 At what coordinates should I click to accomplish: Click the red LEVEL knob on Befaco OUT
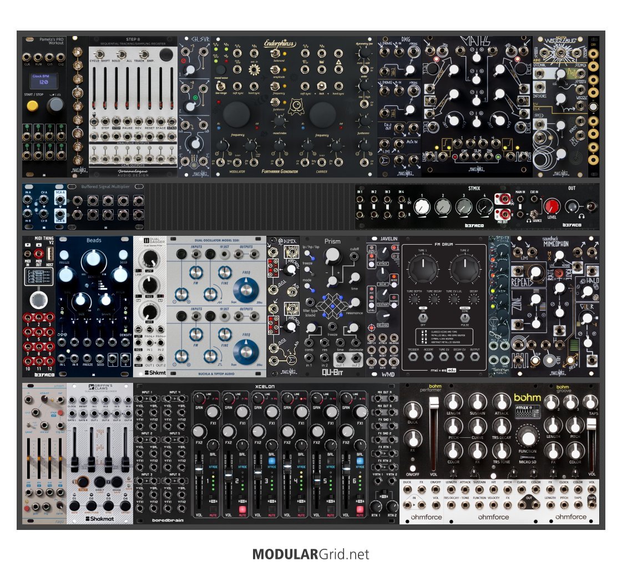coord(552,206)
